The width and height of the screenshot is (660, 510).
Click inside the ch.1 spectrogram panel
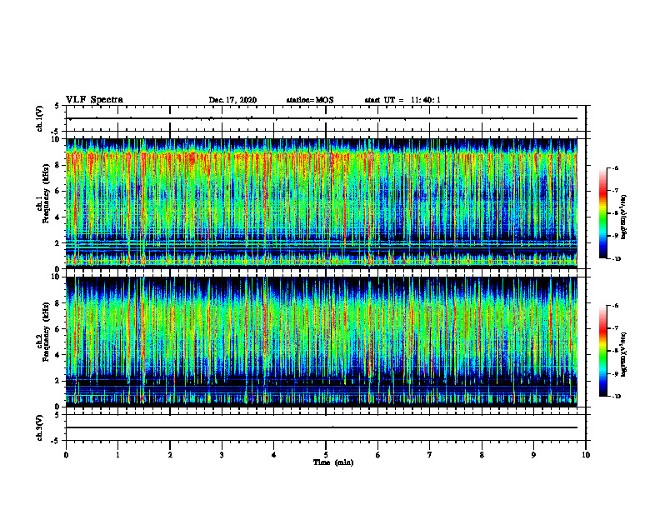tap(322, 203)
